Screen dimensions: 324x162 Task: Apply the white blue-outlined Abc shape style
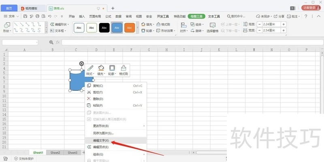pyautogui.click(x=79, y=28)
